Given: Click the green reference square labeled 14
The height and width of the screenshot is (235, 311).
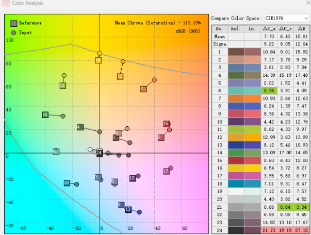Looking at the screenshot, I should (45, 114).
